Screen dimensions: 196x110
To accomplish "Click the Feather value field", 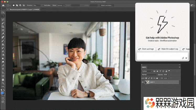I will tap(37, 5).
